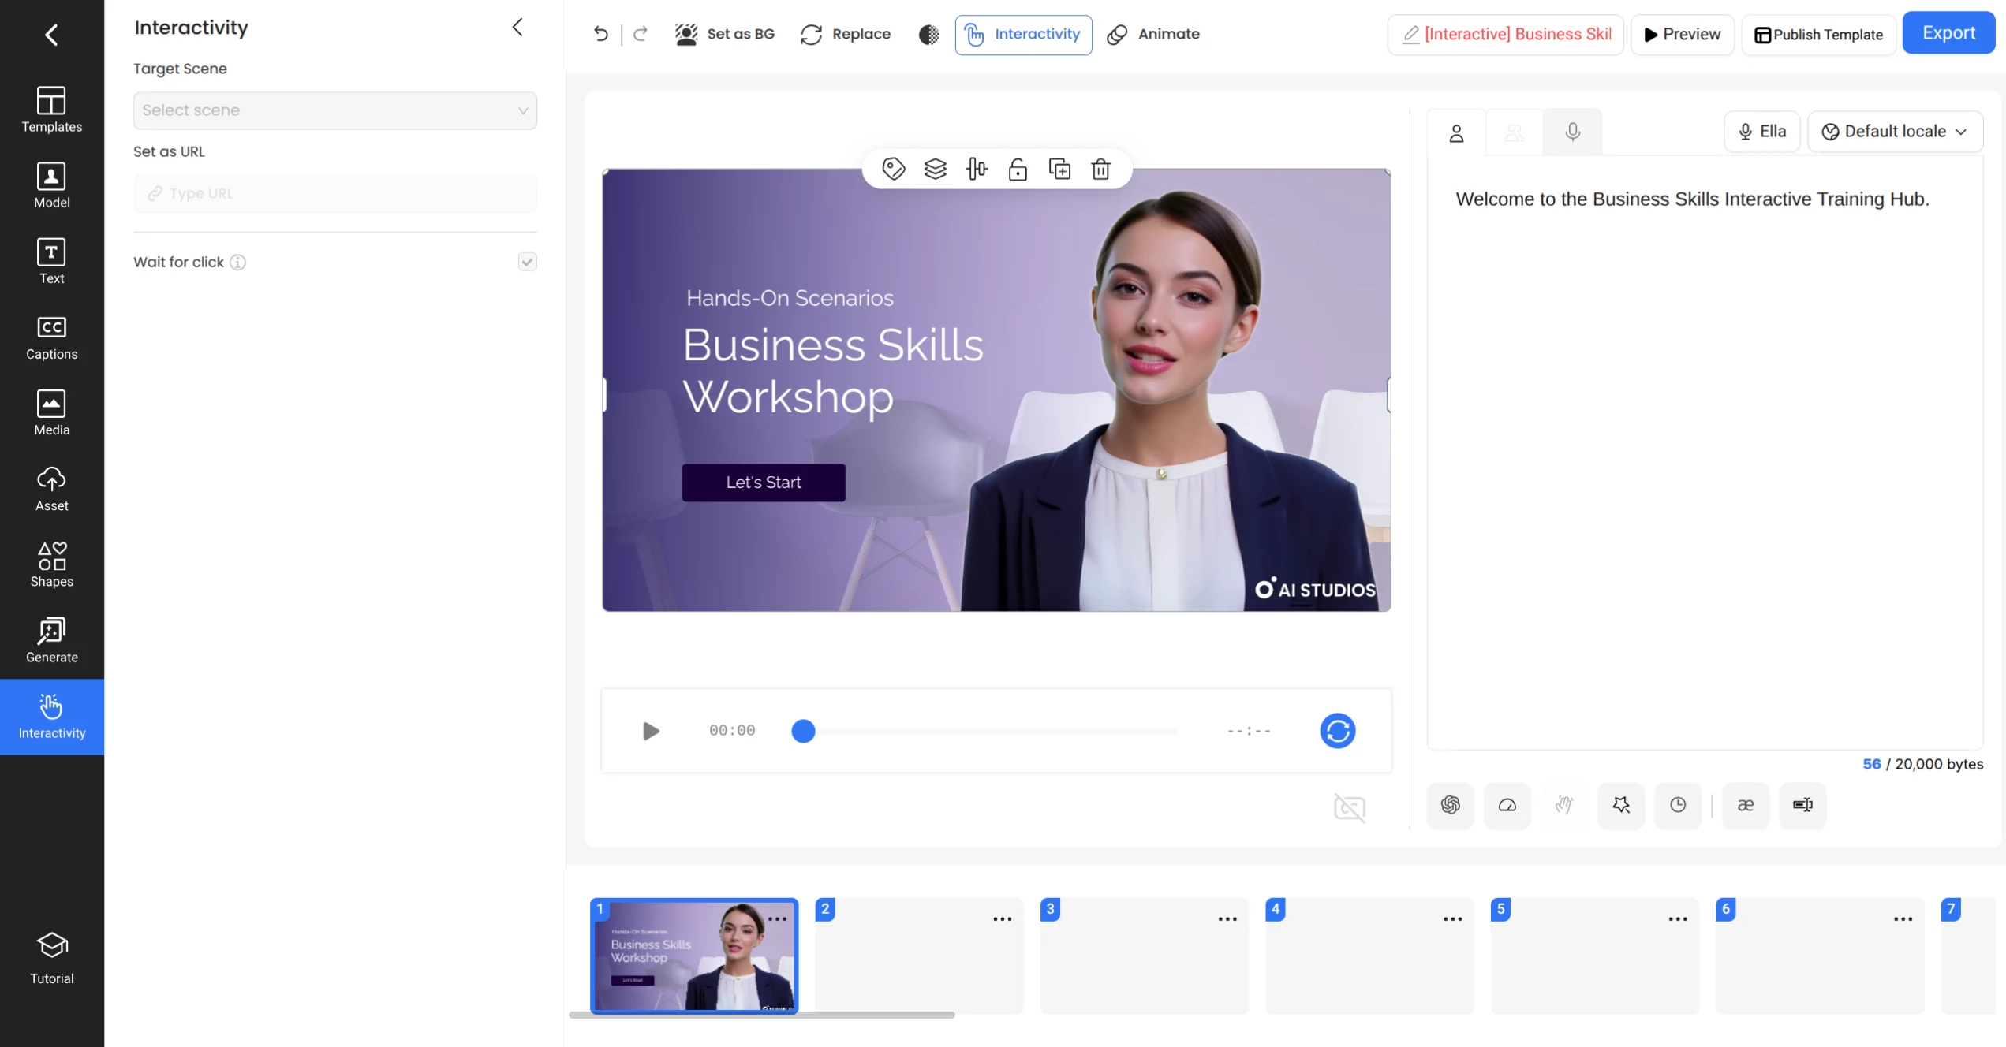Toggle avatar visibility with the eye-off icon
This screenshot has width=2006, height=1047.
coord(1349,807)
